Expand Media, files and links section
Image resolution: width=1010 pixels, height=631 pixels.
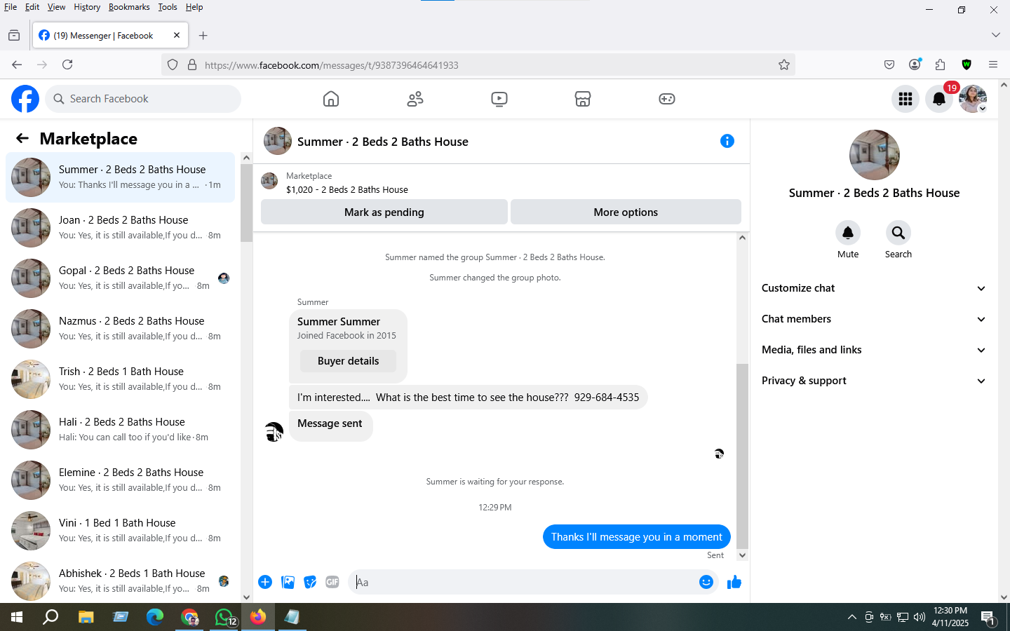874,350
